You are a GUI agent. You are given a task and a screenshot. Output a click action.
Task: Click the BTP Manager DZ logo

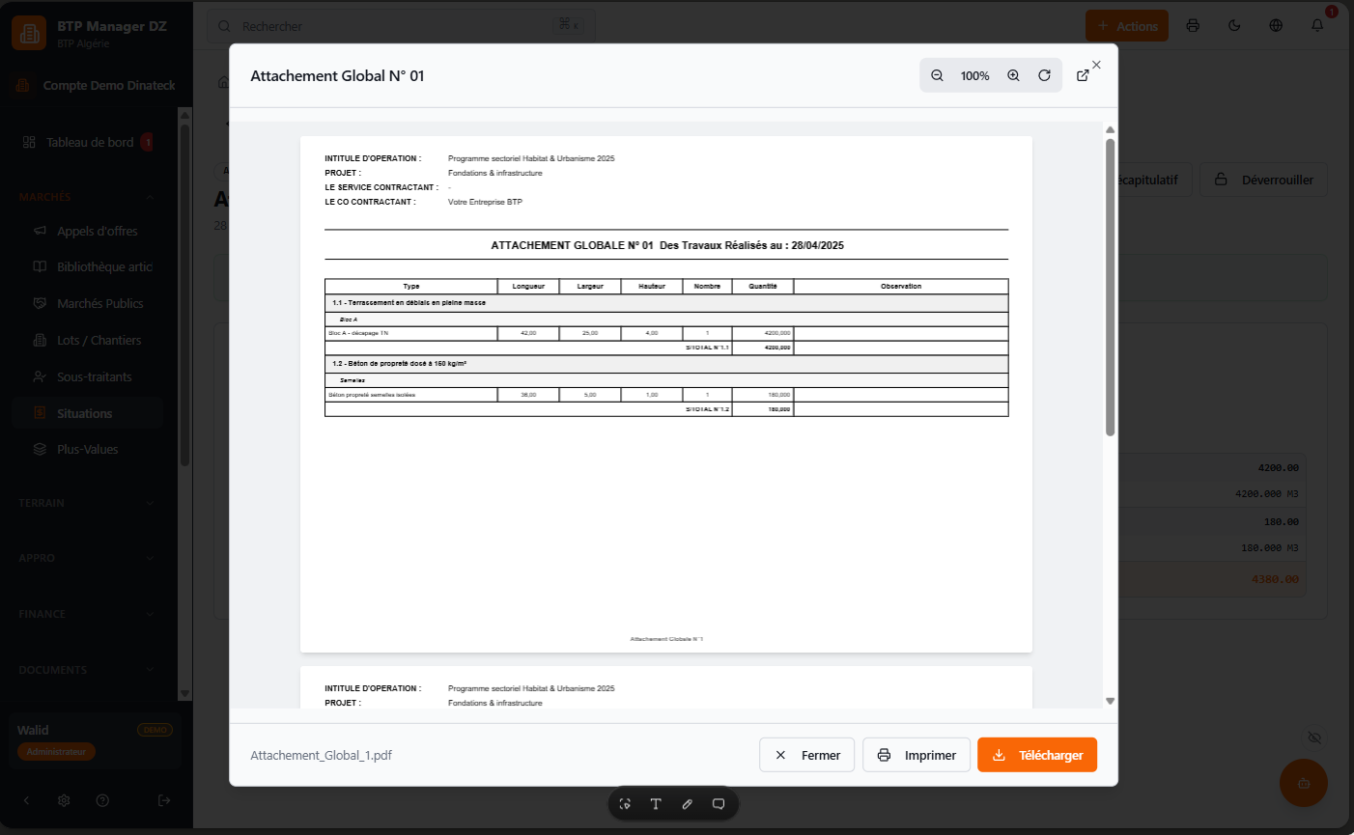click(x=29, y=33)
